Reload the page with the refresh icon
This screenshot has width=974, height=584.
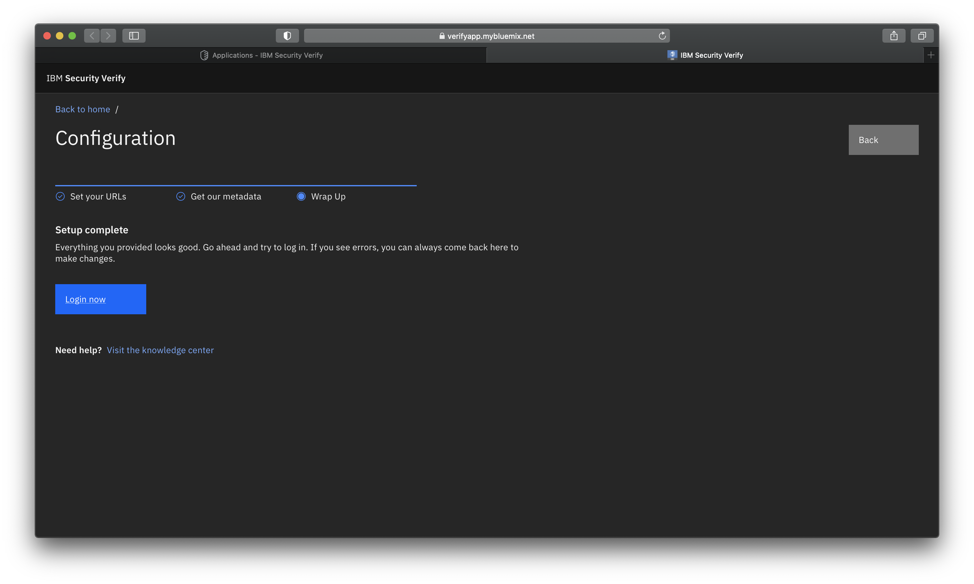(662, 36)
